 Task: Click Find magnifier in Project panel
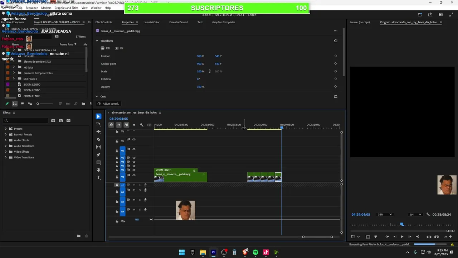(x=75, y=104)
